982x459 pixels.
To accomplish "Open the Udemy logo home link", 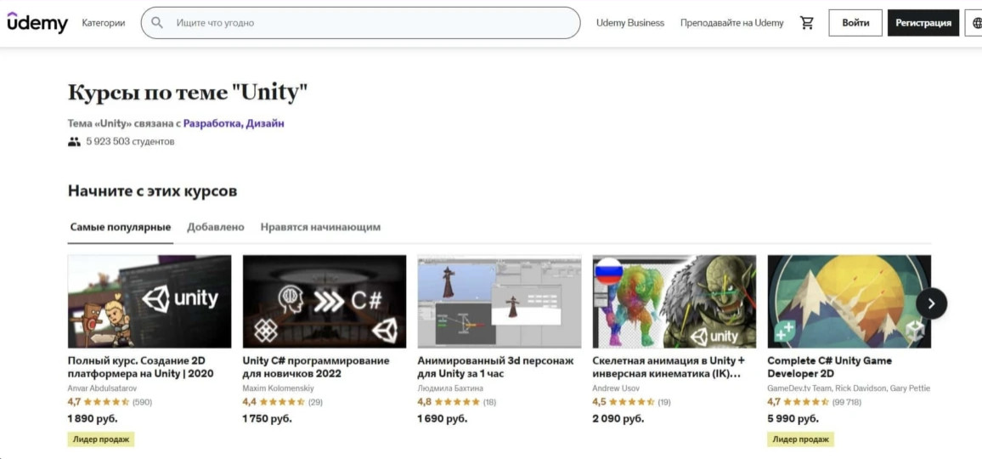I will [37, 23].
